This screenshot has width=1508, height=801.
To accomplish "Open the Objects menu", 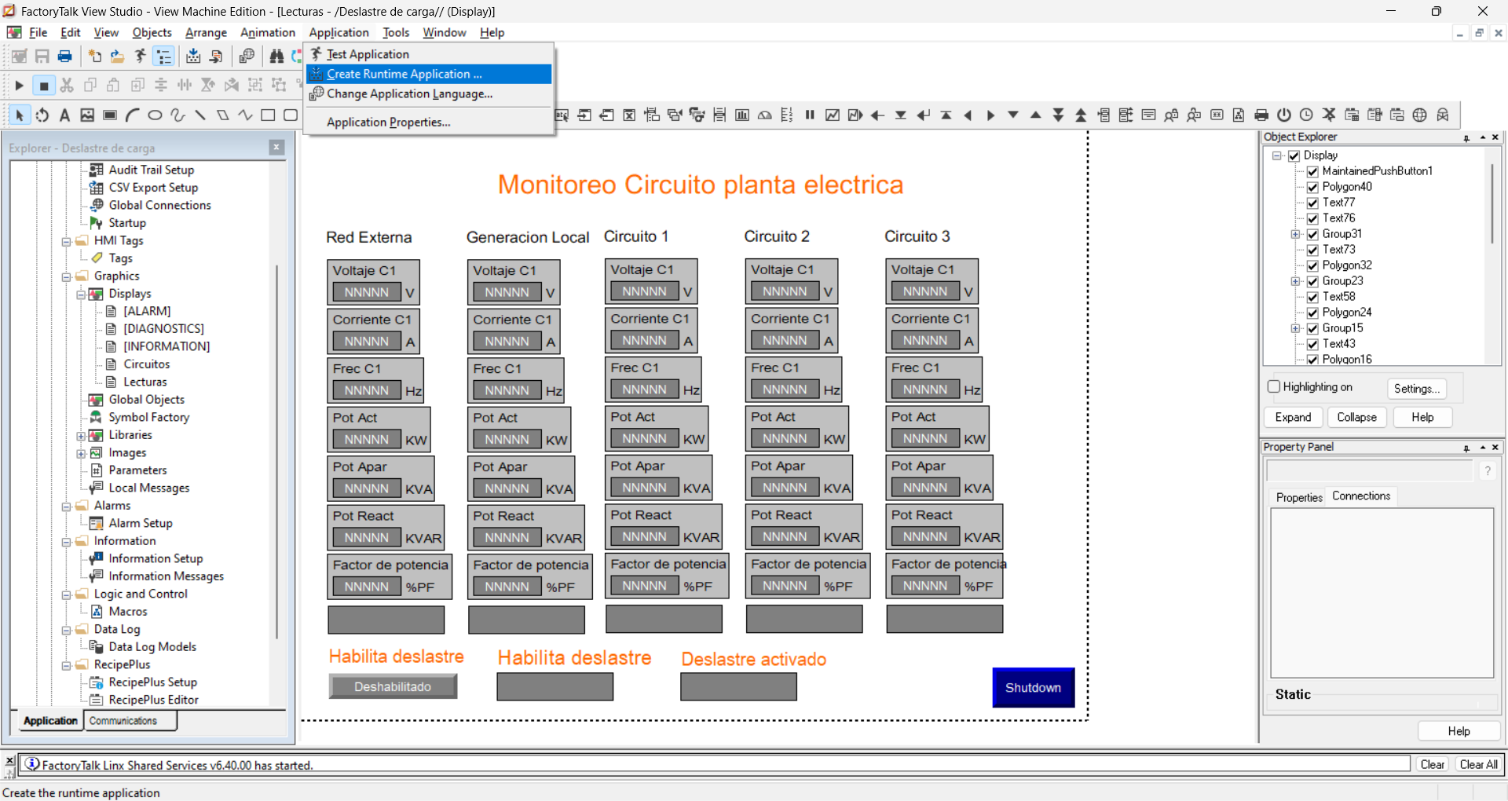I will click(x=152, y=32).
